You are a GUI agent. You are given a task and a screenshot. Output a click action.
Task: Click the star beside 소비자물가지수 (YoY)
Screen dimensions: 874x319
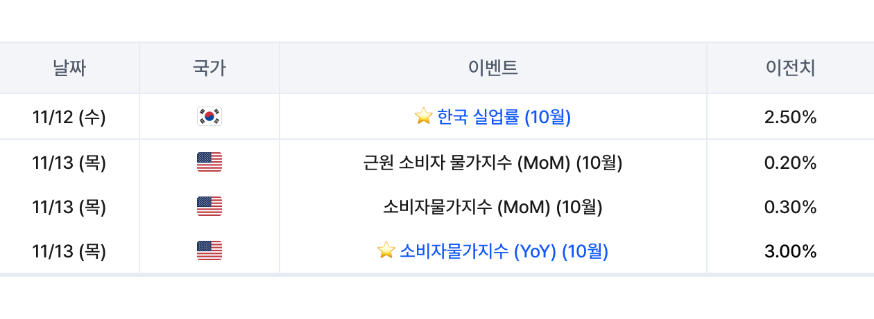click(386, 251)
